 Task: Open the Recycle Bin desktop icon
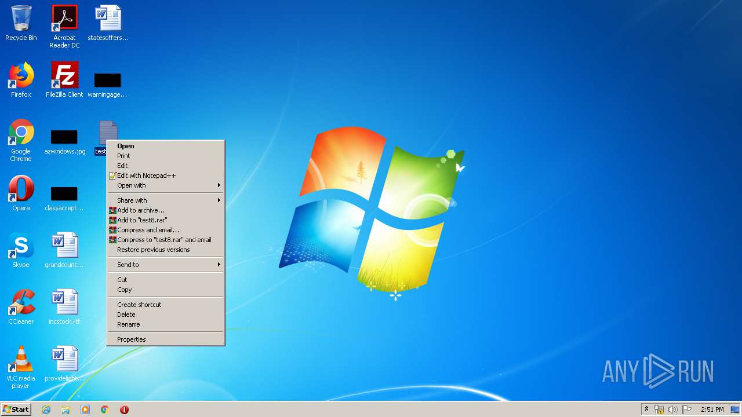[21, 23]
